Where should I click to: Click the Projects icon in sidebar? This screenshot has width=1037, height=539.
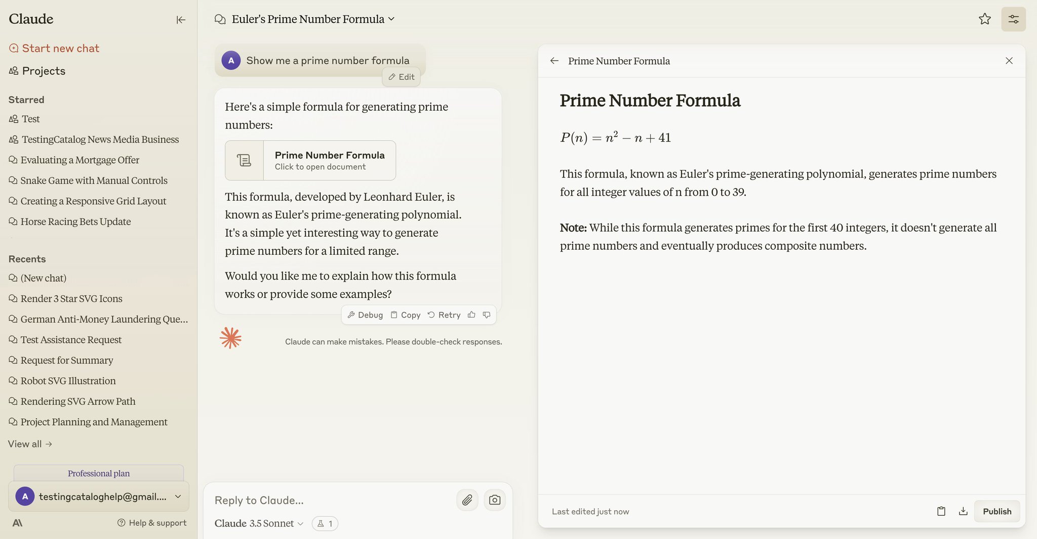pos(14,71)
